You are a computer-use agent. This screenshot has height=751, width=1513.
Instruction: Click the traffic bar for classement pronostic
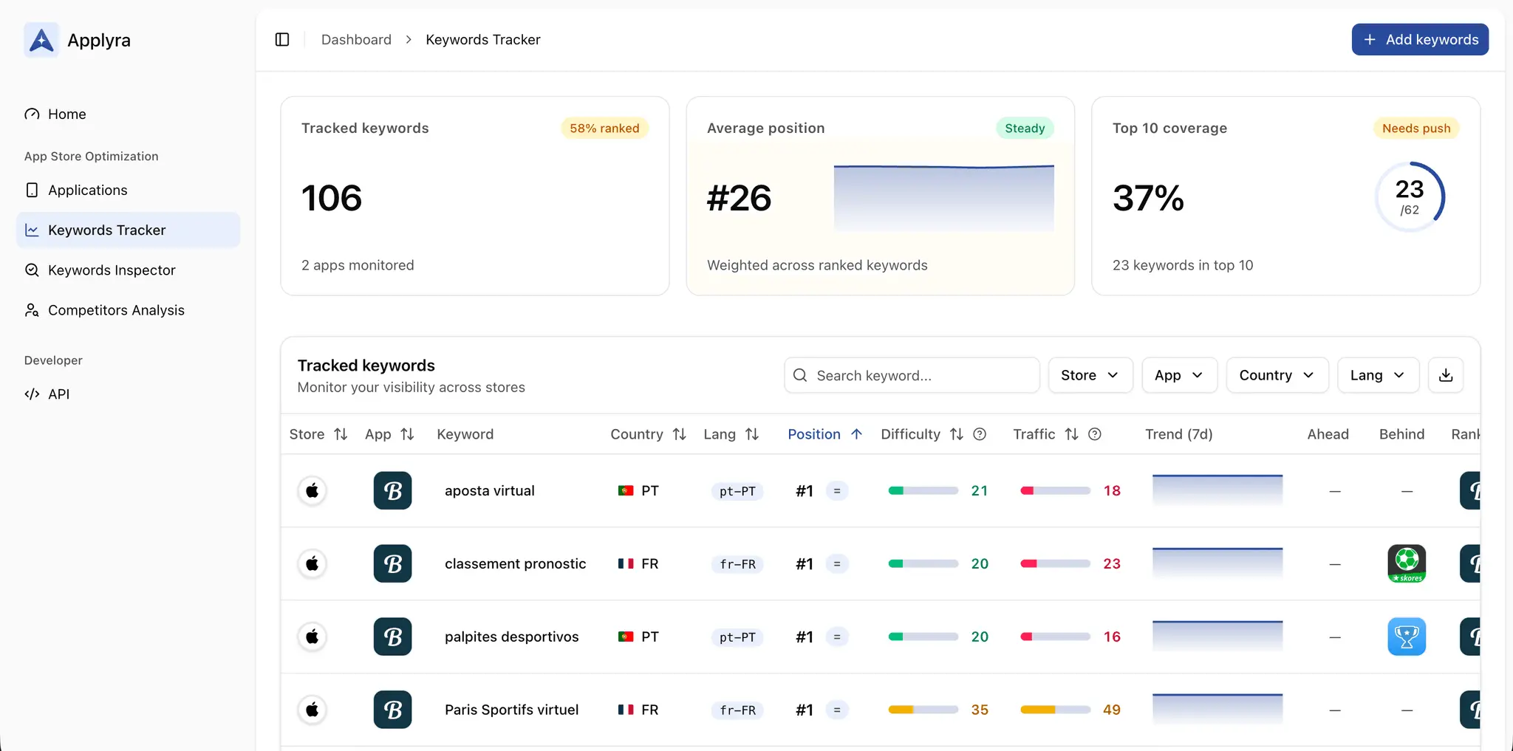pyautogui.click(x=1055, y=564)
